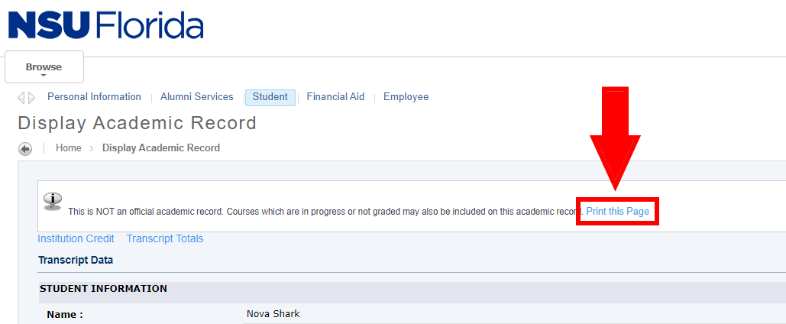786x324 pixels.
Task: Click the Display Academic Record page heading
Action: coord(137,123)
